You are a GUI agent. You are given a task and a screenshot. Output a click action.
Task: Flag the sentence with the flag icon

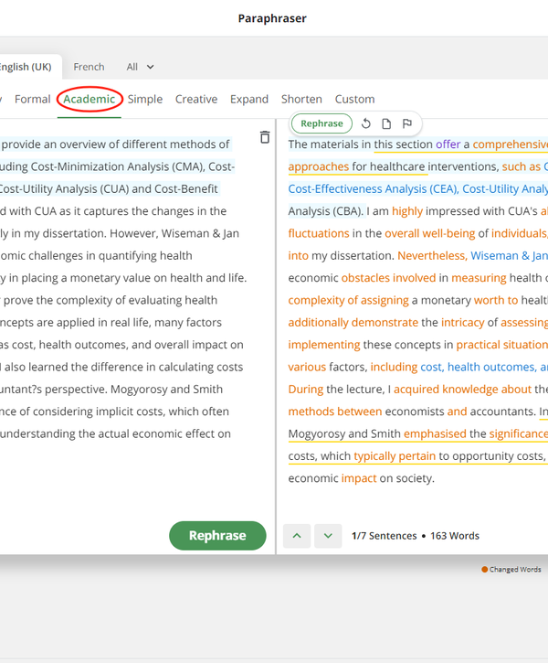(x=406, y=123)
